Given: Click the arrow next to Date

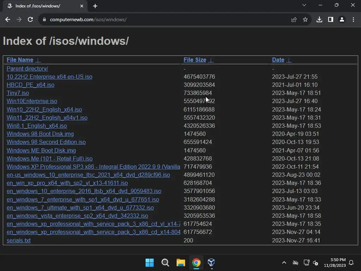Looking at the screenshot, I should [289, 60].
